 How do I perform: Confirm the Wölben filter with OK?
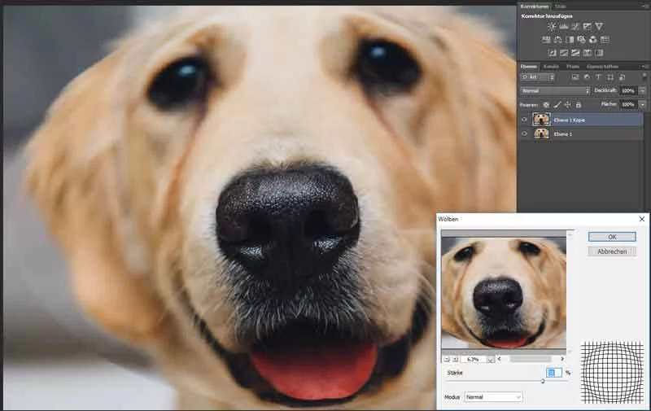click(x=611, y=237)
